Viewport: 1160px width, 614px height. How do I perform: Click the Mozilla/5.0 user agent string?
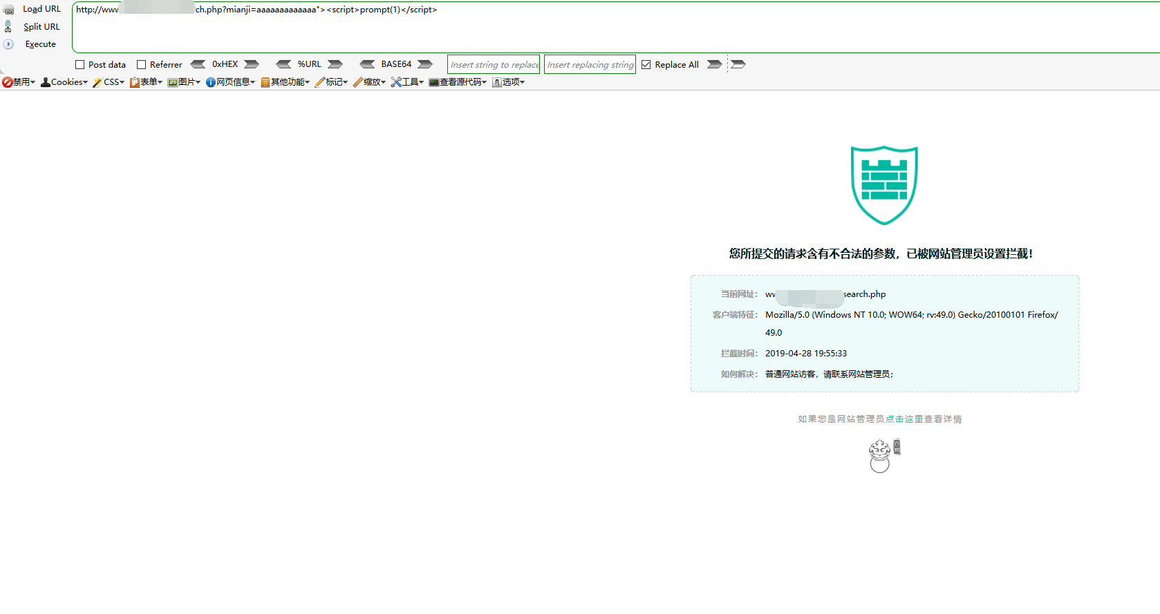[912, 323]
